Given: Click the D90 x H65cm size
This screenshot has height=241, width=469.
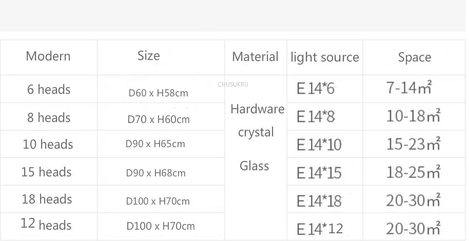Looking at the screenshot, I should [155, 144].
